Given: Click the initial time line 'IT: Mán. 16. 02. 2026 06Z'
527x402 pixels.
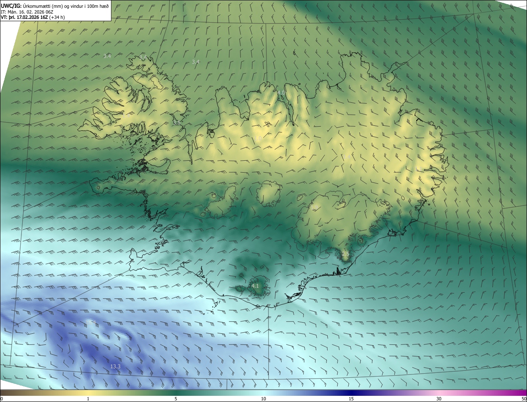Looking at the screenshot, I should [27, 12].
